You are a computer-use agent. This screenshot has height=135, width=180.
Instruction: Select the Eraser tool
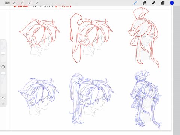tap(153, 3)
